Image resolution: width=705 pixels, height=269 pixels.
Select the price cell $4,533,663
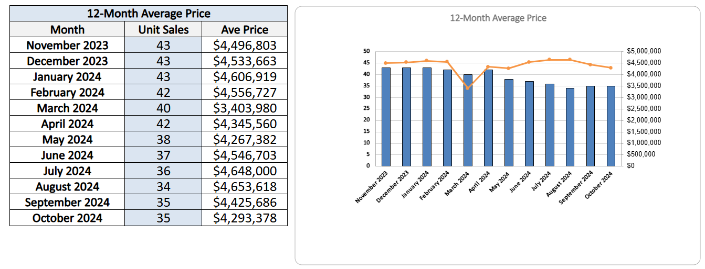(x=245, y=61)
